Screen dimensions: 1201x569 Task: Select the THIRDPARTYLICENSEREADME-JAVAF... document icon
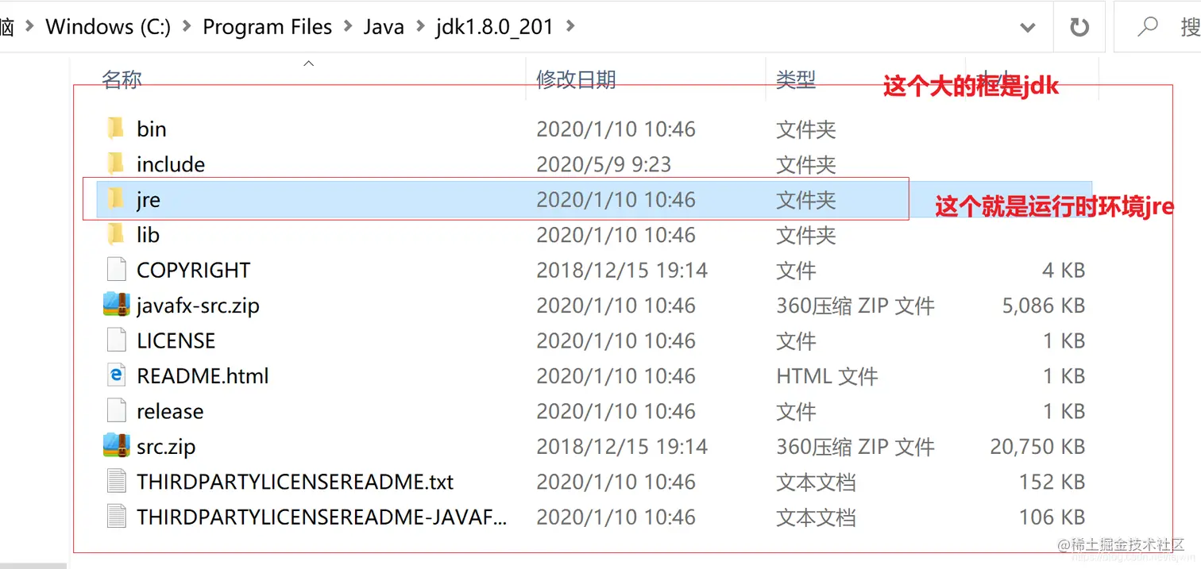click(116, 517)
